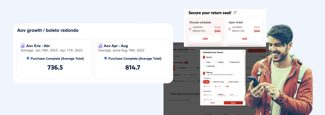Screen dimensions: 325x115
Task: Click the clock icon beside Secure your return seat
Action: [235, 13]
